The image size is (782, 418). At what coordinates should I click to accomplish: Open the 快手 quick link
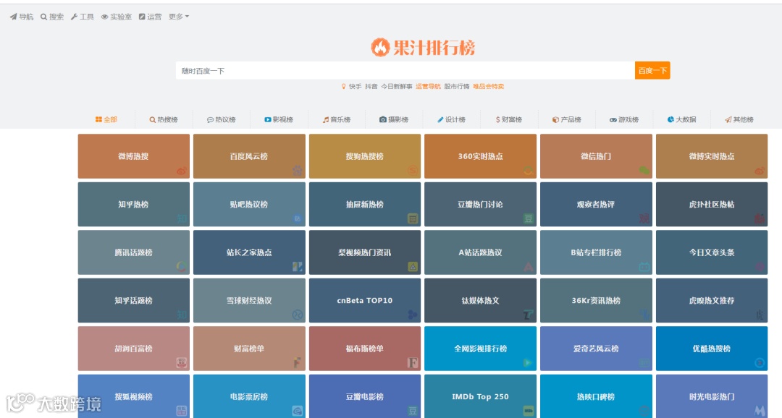pos(355,86)
